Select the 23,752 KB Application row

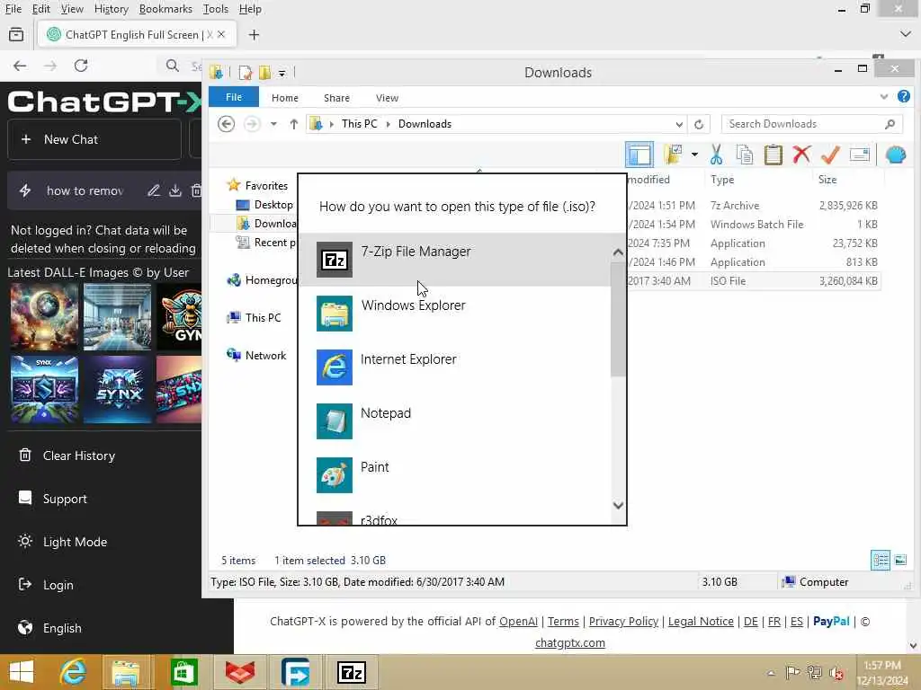pos(755,243)
